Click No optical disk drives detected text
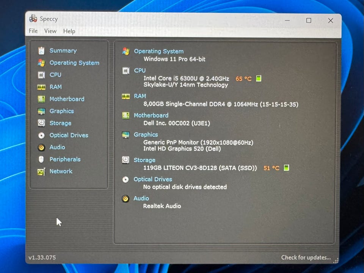Viewport: 364px width, 273px height. click(x=185, y=187)
